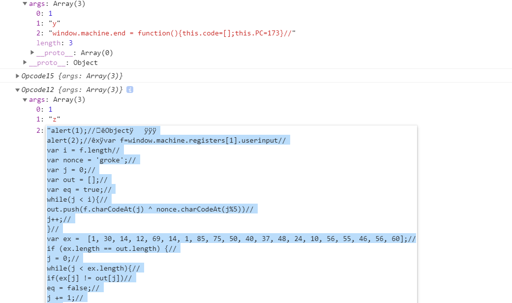The image size is (512, 303).
Task: Click the if (ex.length == out.length) line
Action: pos(113,248)
